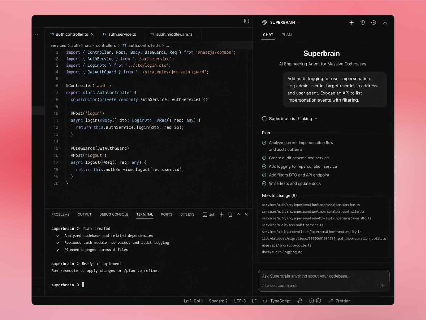Open the PROBLEMS panel tab
The width and height of the screenshot is (426, 320).
click(60, 214)
